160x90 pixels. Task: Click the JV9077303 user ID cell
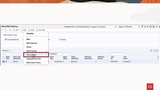114,62
